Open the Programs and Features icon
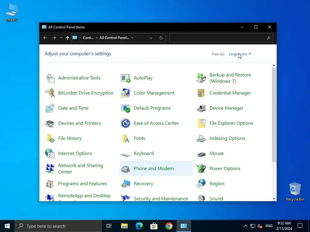The height and width of the screenshot is (232, 310). click(50, 184)
